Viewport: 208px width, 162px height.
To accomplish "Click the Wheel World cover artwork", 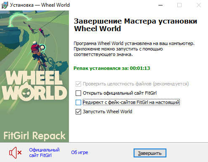I will [34, 77].
